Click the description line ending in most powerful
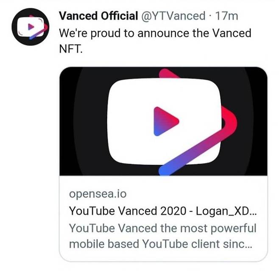Image resolution: width=279 pixels, height=271 pixels. [162, 228]
